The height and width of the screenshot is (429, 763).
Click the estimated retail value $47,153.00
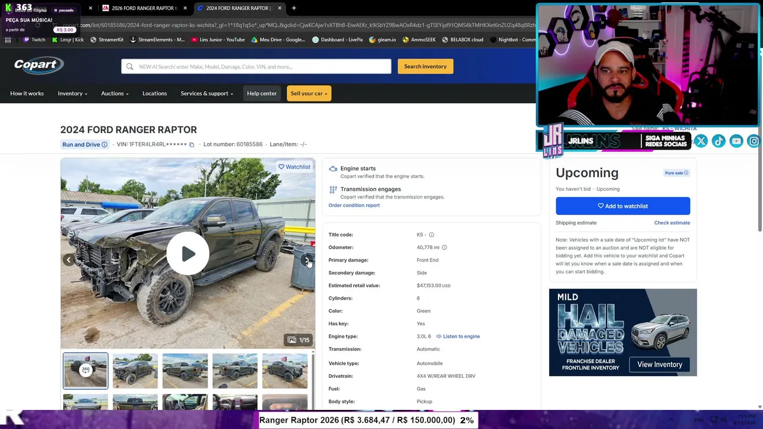coord(433,285)
